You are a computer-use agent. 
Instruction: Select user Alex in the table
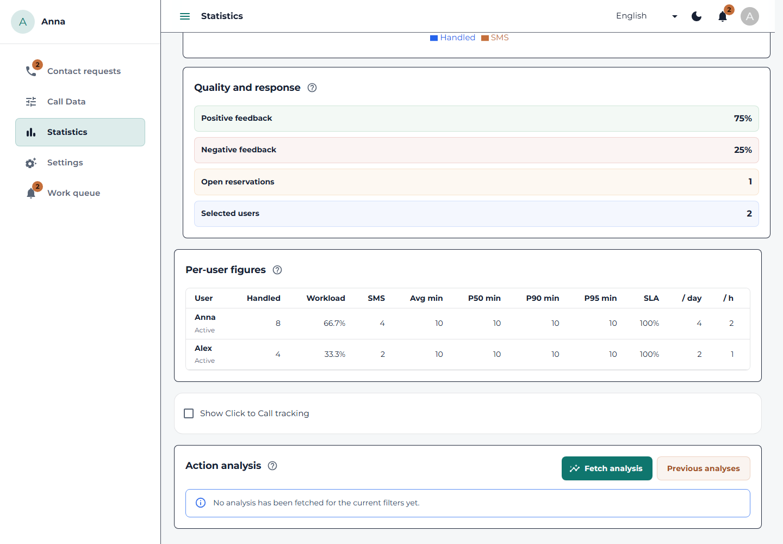[203, 348]
